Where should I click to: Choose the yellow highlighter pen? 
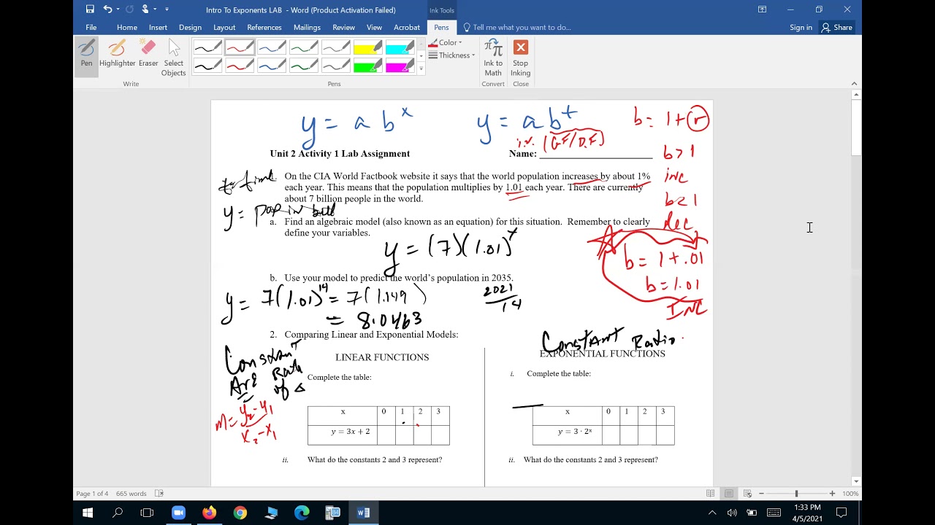367,48
